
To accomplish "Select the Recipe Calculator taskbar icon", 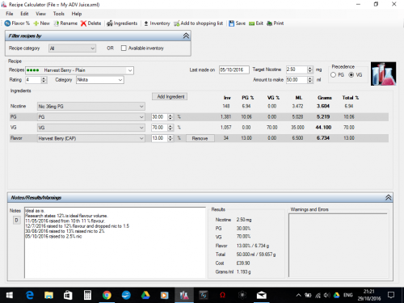I will point(184,296).
